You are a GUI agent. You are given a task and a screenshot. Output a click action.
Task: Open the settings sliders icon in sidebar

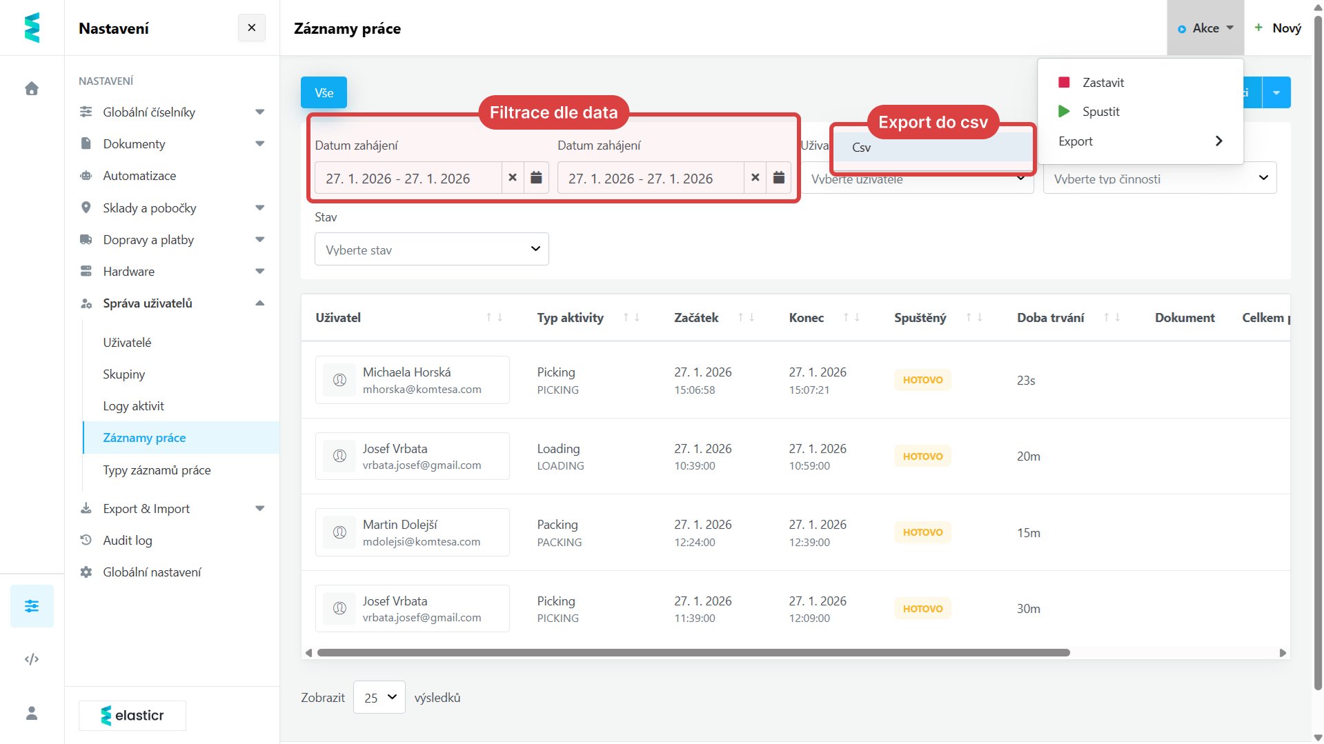point(32,606)
